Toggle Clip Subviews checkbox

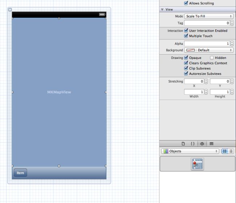(186, 68)
